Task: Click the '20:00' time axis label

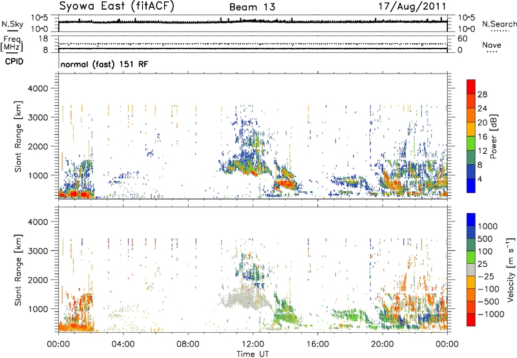Action: (383, 344)
